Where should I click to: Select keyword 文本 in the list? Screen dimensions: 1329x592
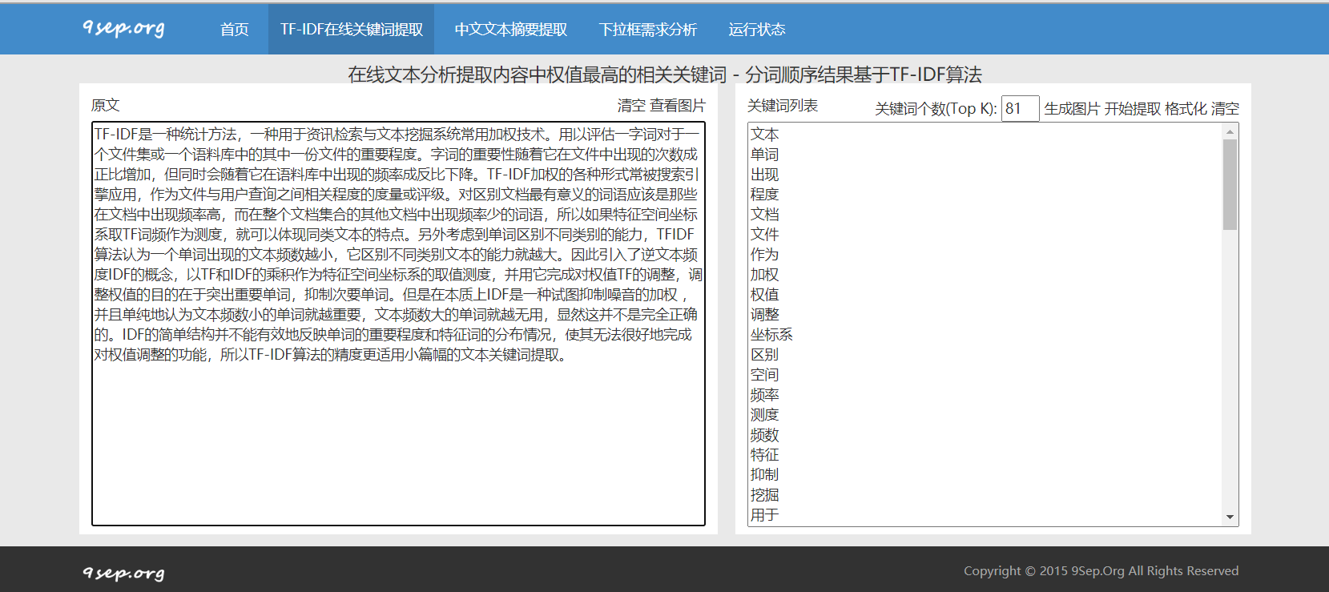764,135
